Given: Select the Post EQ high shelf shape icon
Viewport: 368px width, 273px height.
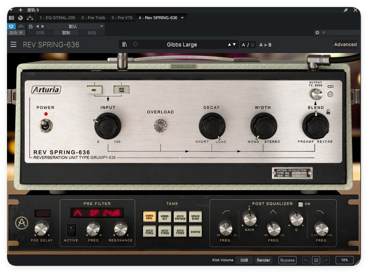Looking at the screenshot, I should pos(320,212).
